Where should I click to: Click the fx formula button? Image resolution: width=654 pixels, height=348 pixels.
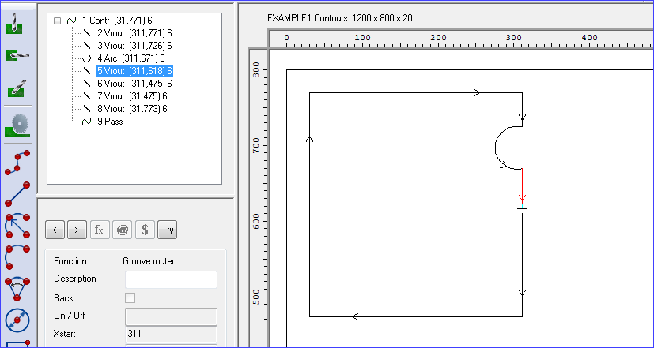(x=100, y=230)
